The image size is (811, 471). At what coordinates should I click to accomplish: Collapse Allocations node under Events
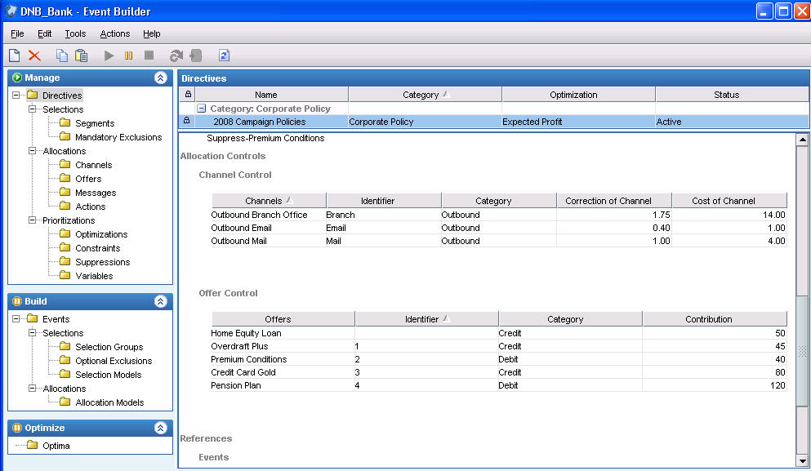pyautogui.click(x=32, y=388)
